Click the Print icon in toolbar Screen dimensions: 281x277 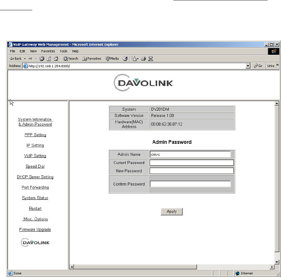click(x=143, y=59)
